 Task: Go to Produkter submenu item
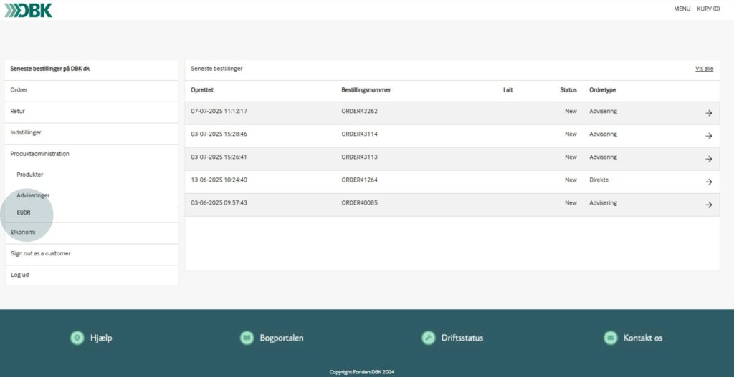(30, 175)
